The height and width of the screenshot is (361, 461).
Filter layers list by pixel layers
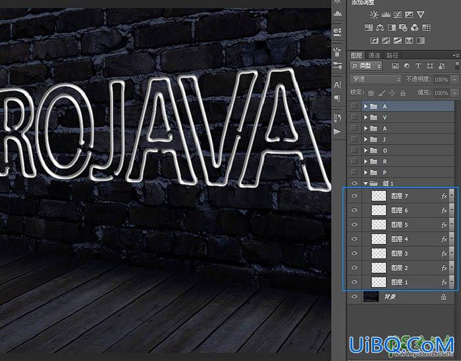point(395,66)
